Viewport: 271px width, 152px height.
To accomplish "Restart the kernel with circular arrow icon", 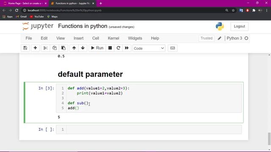I will point(119,48).
